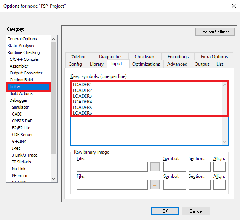Click second Section input field
The image size is (240, 220).
200,185
